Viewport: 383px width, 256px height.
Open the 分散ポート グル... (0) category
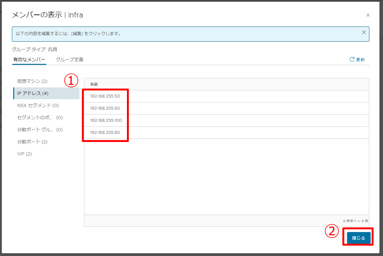tap(40, 130)
